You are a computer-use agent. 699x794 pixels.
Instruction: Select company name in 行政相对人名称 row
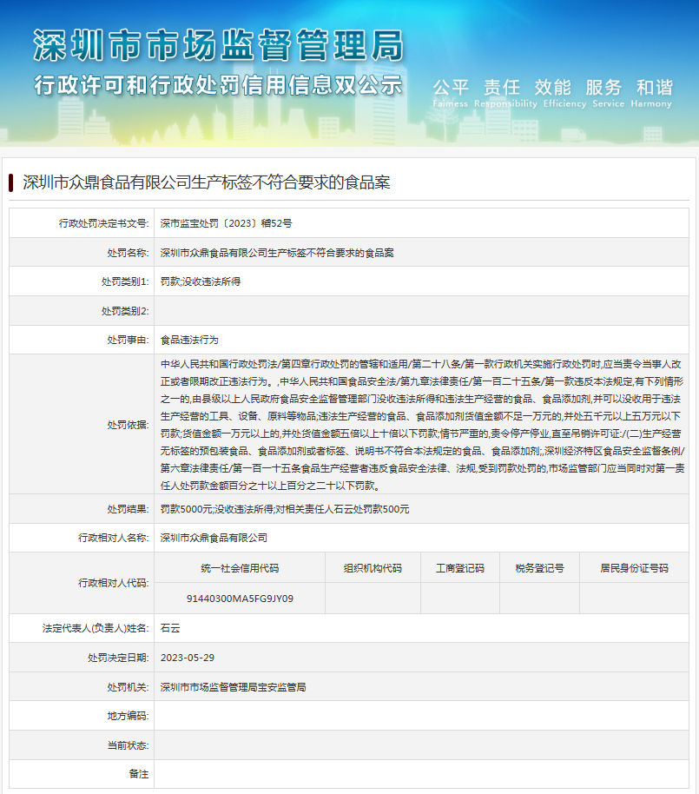click(x=214, y=538)
